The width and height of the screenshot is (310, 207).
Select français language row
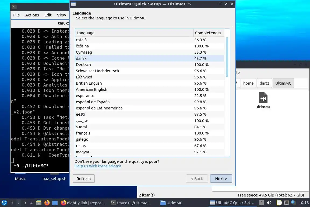click(149, 133)
